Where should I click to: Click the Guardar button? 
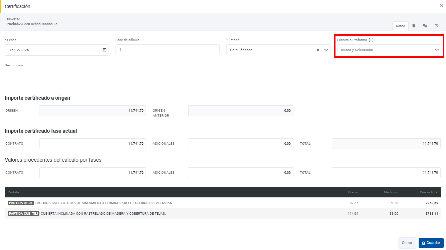[431, 243]
